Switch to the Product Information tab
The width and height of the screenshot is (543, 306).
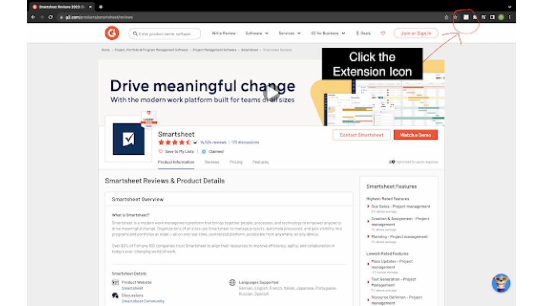176,162
